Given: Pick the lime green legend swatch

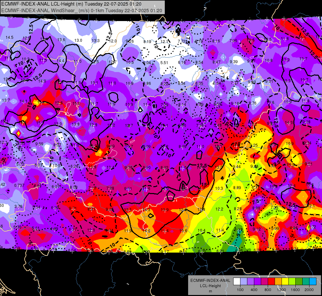Looking at the screenshot, I should point(292,282).
